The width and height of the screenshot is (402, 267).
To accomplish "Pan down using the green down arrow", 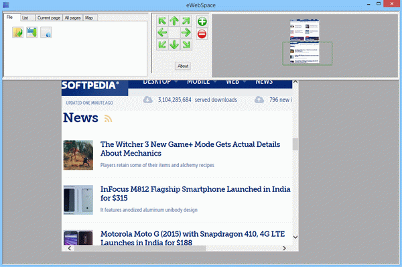I will pyautogui.click(x=174, y=44).
